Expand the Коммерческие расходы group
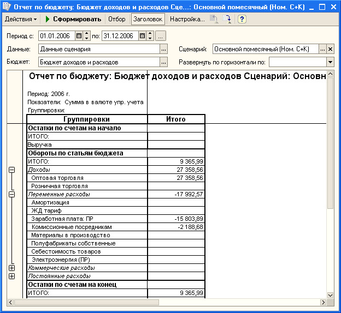This screenshot has width=341, height=313. coord(11,268)
